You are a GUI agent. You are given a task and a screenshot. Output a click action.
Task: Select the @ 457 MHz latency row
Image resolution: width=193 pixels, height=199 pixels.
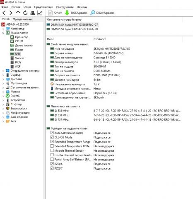point(115,119)
